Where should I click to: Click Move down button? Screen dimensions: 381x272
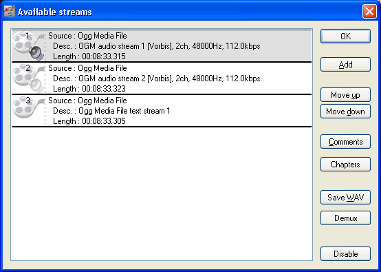pyautogui.click(x=345, y=112)
